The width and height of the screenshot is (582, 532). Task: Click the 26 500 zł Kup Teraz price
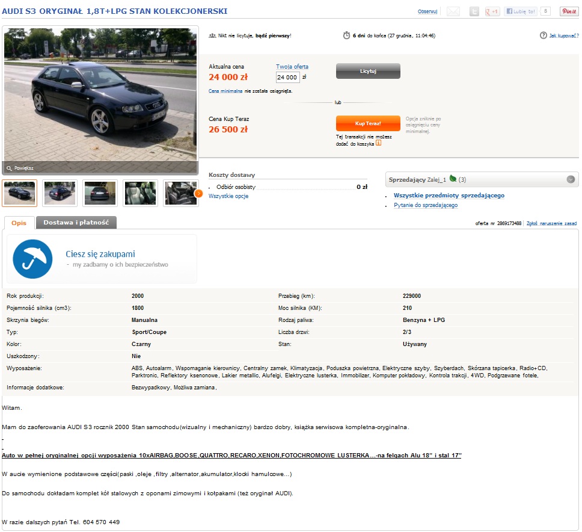click(228, 129)
